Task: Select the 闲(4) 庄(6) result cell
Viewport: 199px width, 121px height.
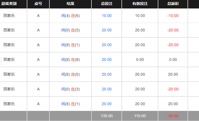Action: [x=70, y=16]
